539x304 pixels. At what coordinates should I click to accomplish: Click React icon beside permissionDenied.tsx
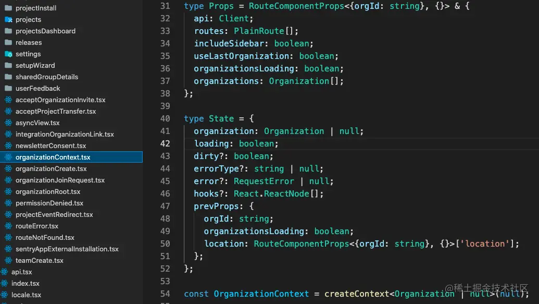8,203
